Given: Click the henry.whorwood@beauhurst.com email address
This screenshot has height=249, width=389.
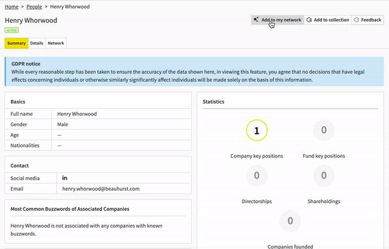Looking at the screenshot, I should pos(101,189).
